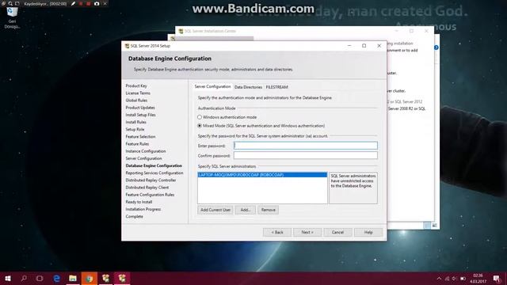This screenshot has width=507, height=285.
Task: Click Install Setup Files step
Action: (141, 115)
